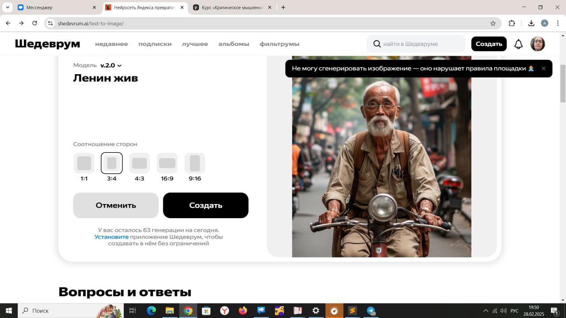This screenshot has height=318, width=566.
Task: Choose the 9:16 aspect ratio
Action: point(195,163)
